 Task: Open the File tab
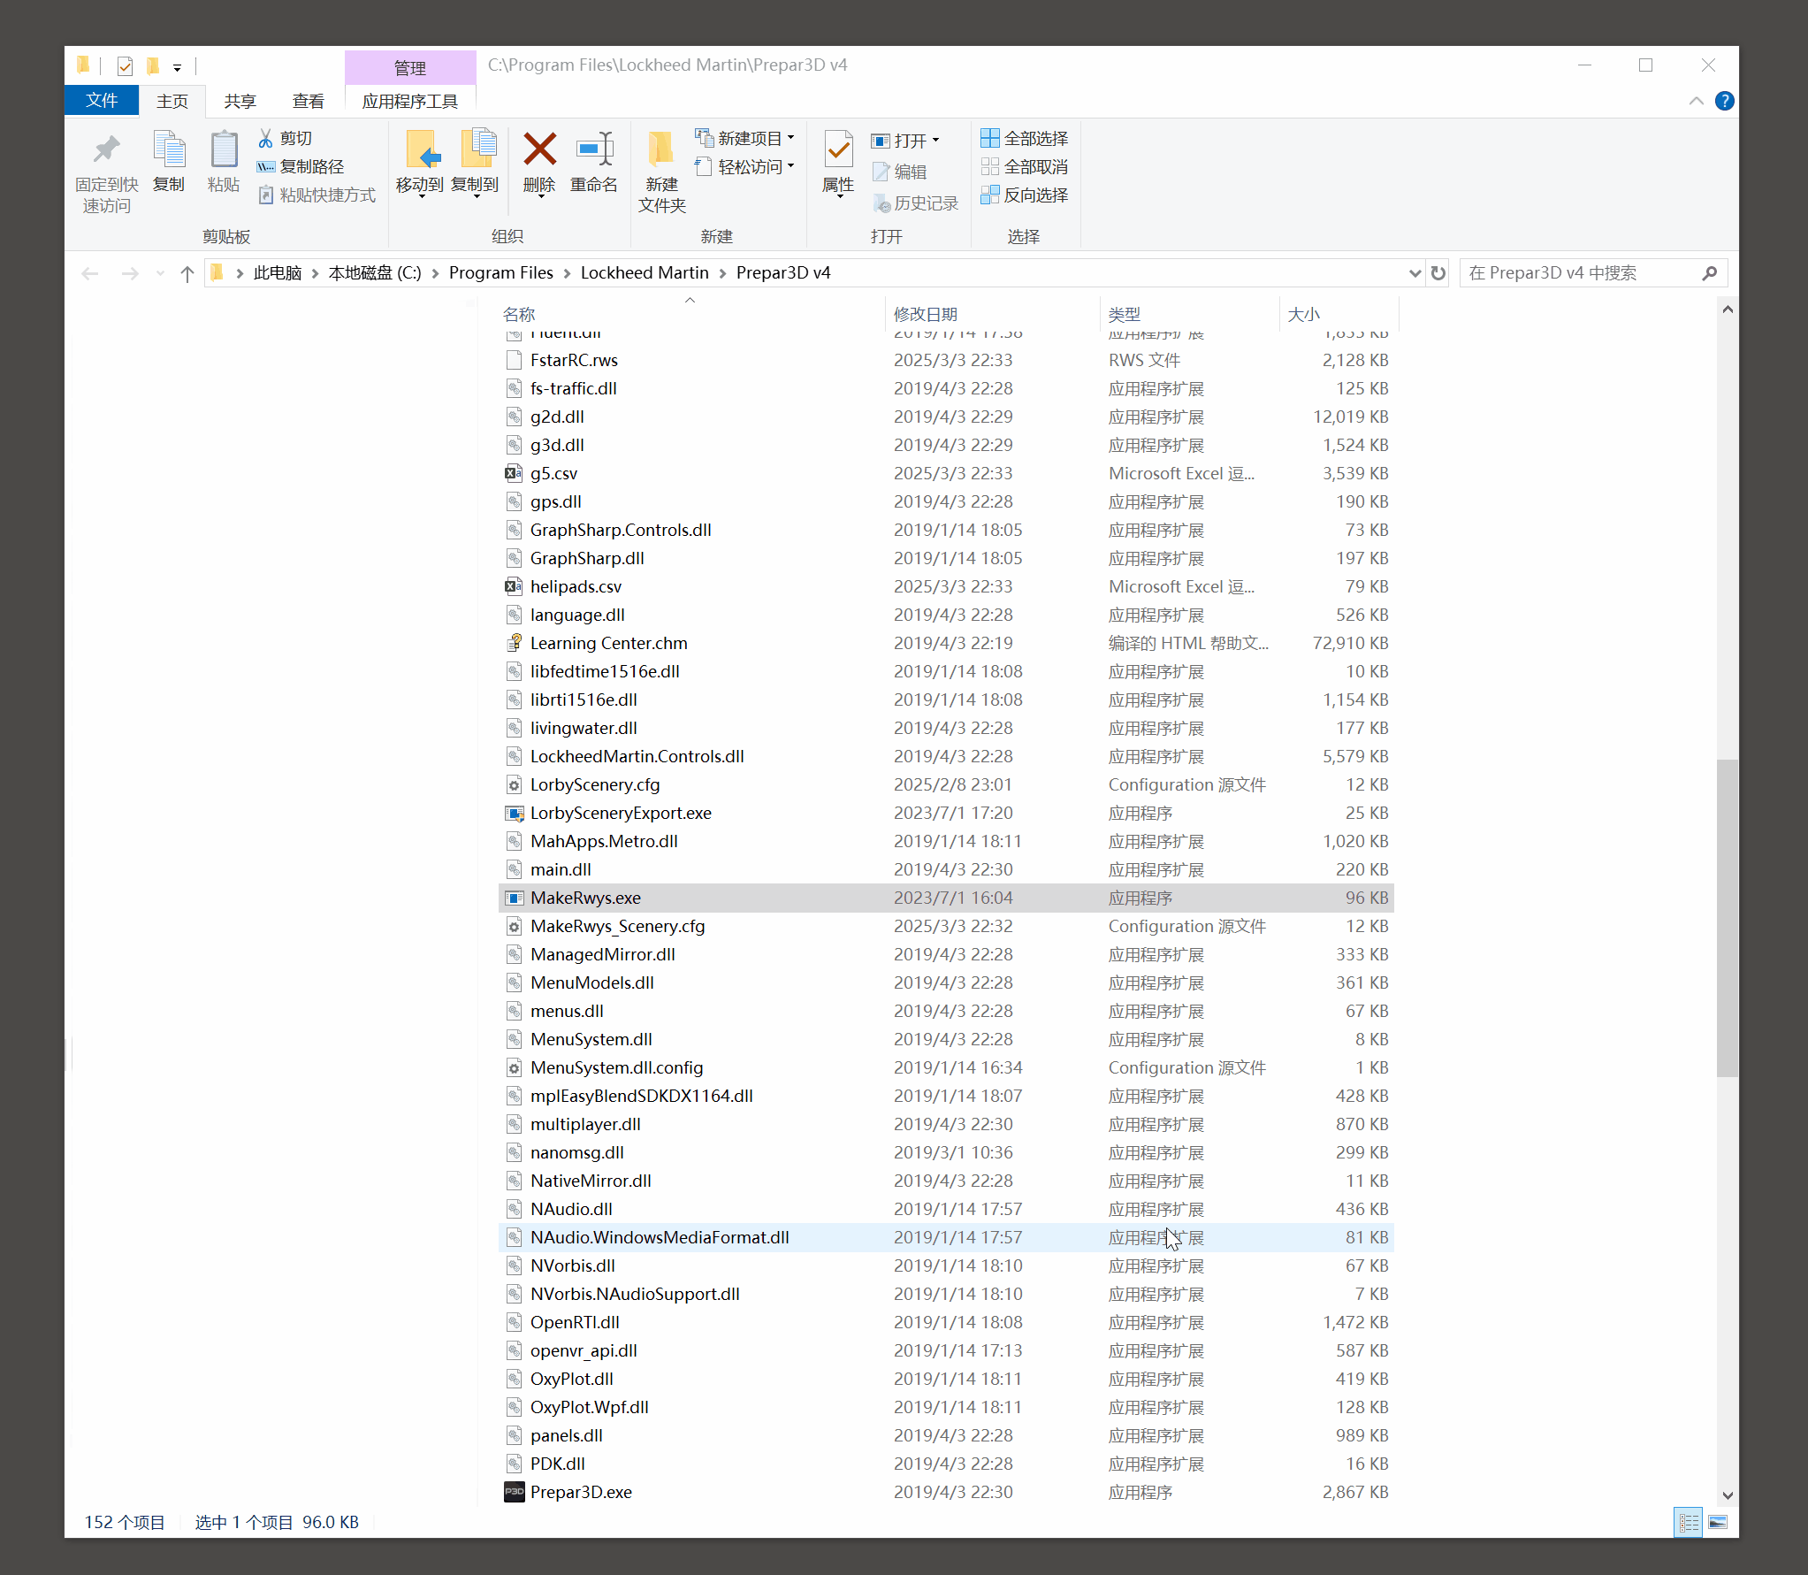pyautogui.click(x=102, y=100)
